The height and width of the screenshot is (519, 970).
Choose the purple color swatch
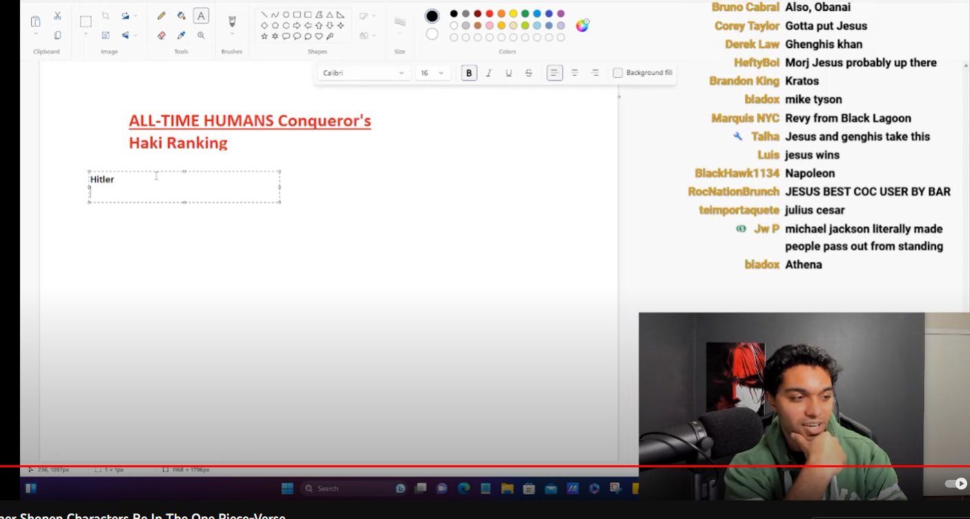click(x=561, y=14)
